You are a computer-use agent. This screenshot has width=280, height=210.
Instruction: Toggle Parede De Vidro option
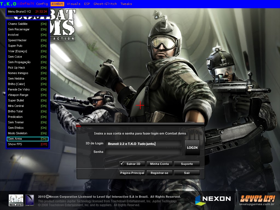click(27, 89)
